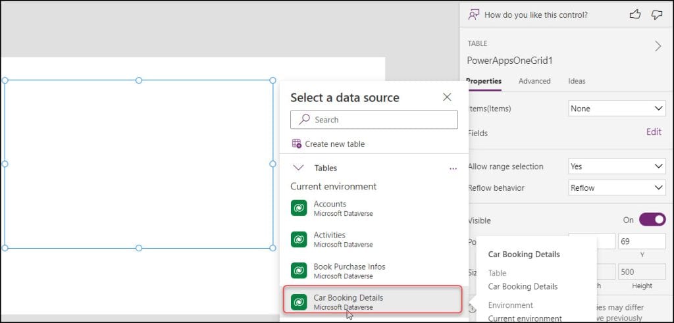
Task: Click the Create new table icon
Action: pos(297,144)
